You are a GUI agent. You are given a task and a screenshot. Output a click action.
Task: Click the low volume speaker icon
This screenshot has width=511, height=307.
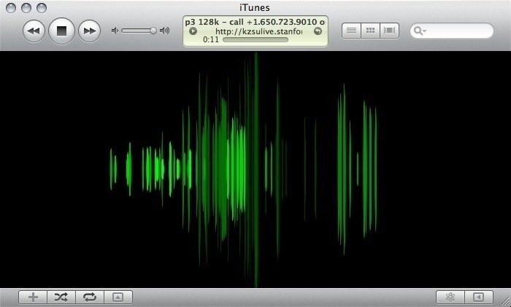pos(115,31)
